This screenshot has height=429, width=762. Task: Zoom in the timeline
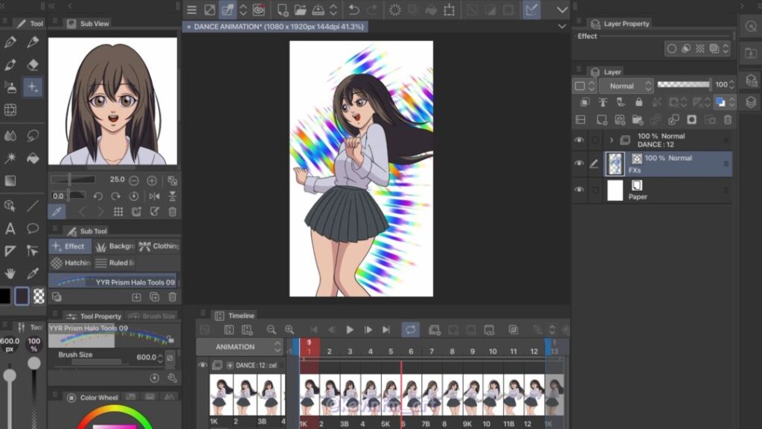[289, 330]
